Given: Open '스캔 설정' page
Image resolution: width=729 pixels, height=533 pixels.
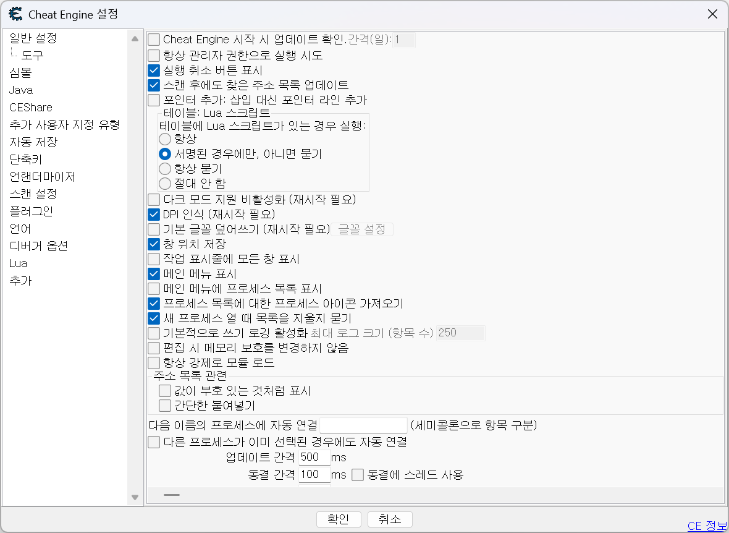Looking at the screenshot, I should point(33,194).
